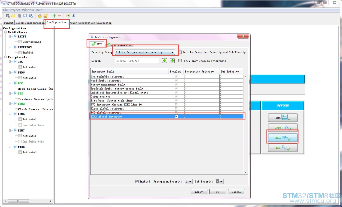
Task: Click the TIM2 gear icon in tree
Action: click(x=15, y=103)
